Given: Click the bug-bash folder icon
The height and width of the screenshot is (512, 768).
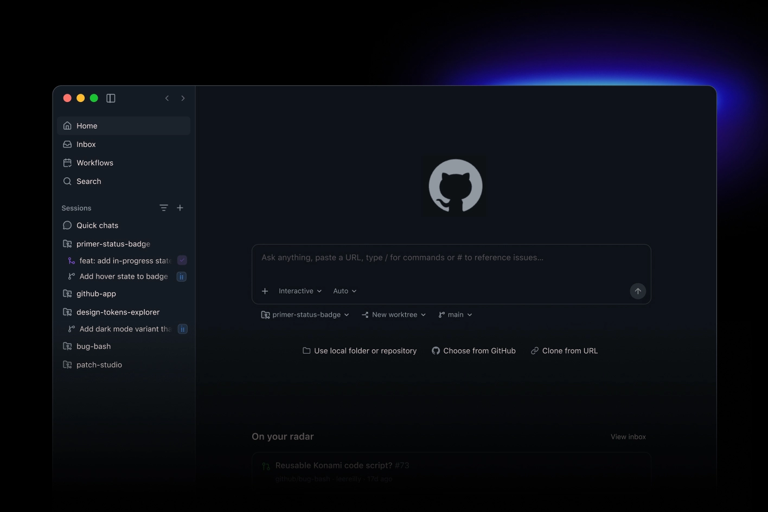Looking at the screenshot, I should click(x=67, y=346).
